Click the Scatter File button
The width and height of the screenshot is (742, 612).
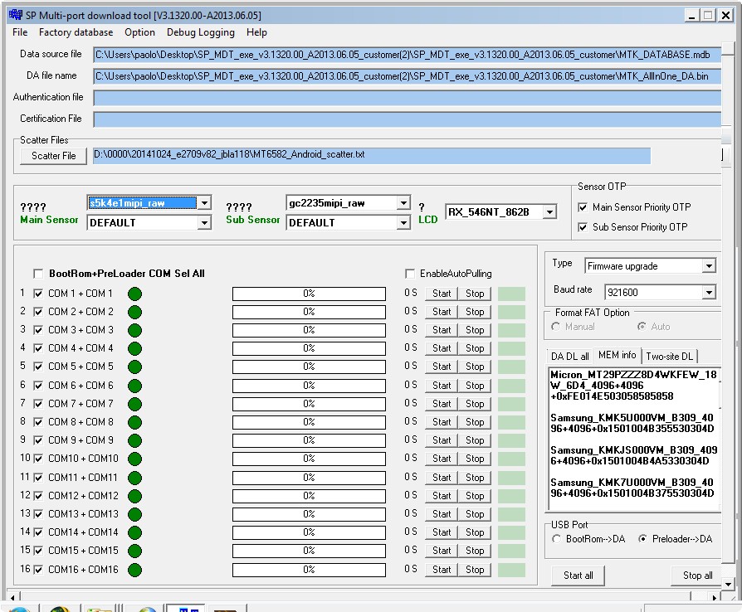tap(53, 156)
